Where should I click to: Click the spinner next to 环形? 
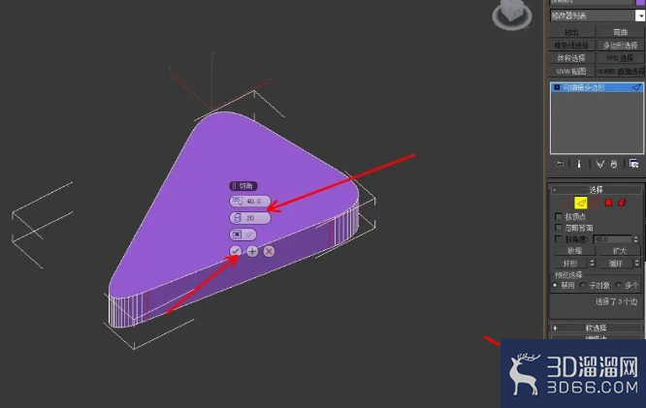(x=593, y=263)
